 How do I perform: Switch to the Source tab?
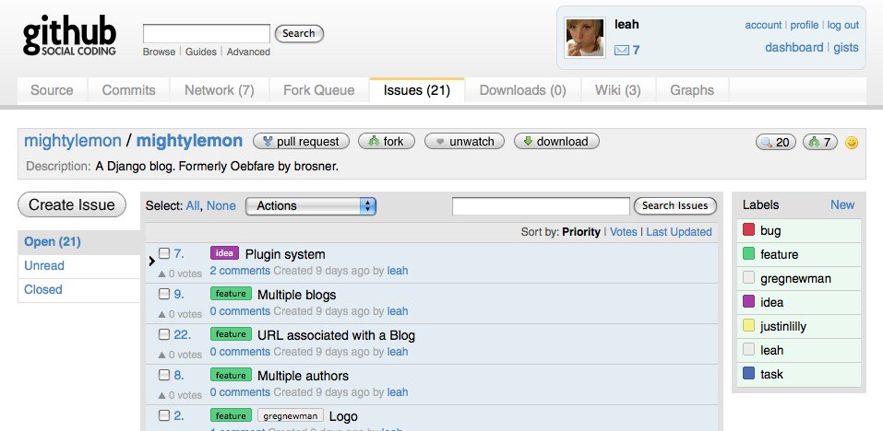tap(52, 90)
